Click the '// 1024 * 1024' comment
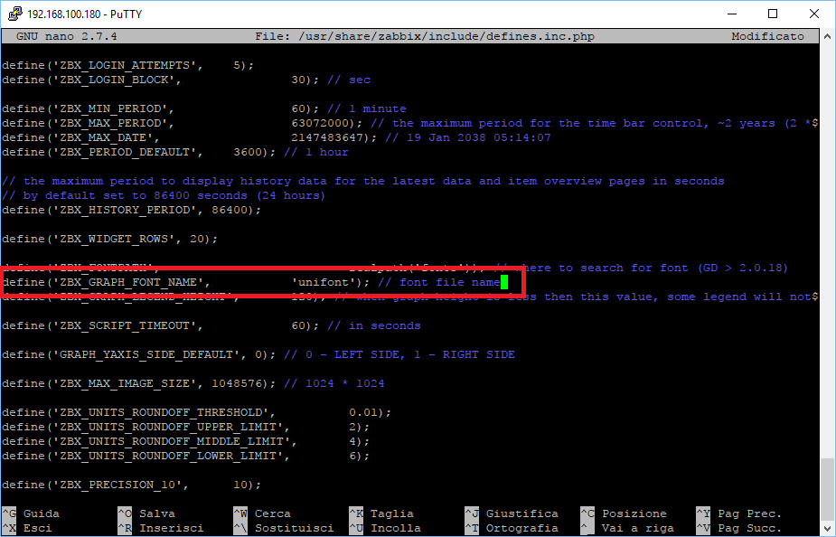 [334, 383]
